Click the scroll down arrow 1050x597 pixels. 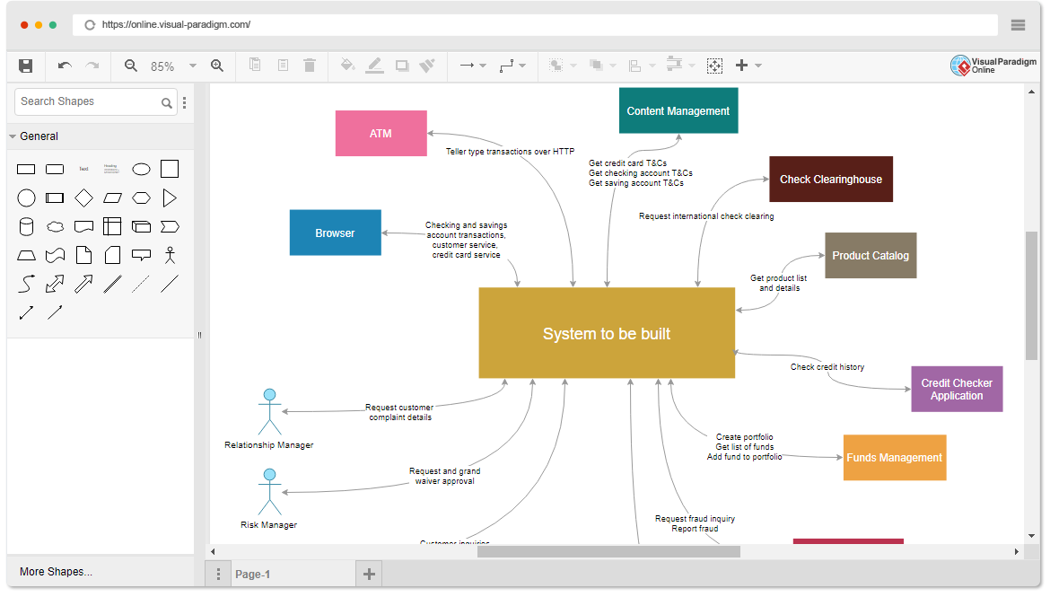pos(1031,536)
